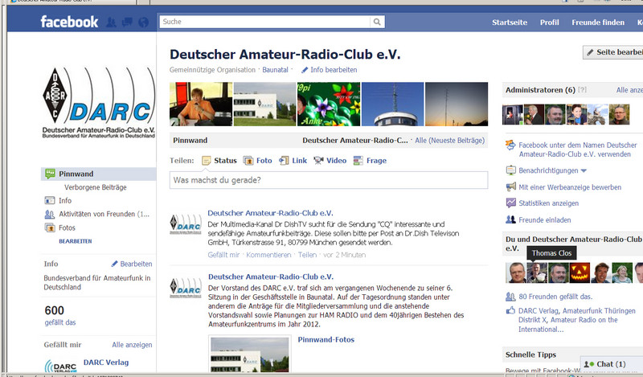643x377 pixels.
Task: Click the megaphone Werbeanzeige icon
Action: point(510,187)
